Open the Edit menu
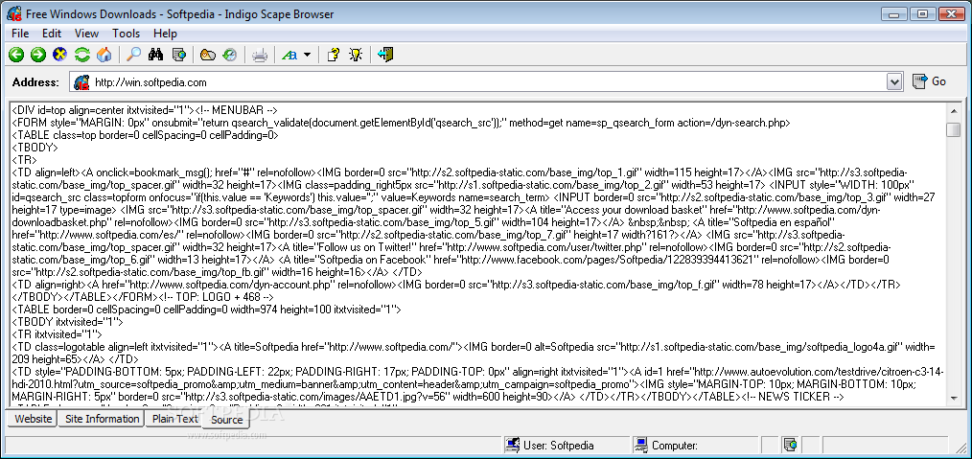This screenshot has height=459, width=972. point(52,34)
